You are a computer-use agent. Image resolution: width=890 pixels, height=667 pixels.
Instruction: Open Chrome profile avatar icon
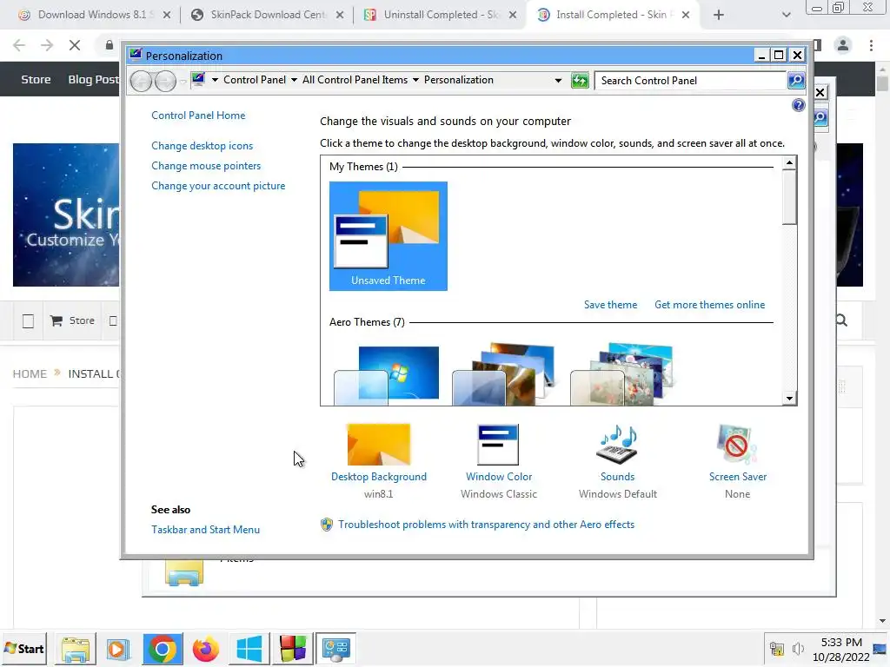[843, 45]
